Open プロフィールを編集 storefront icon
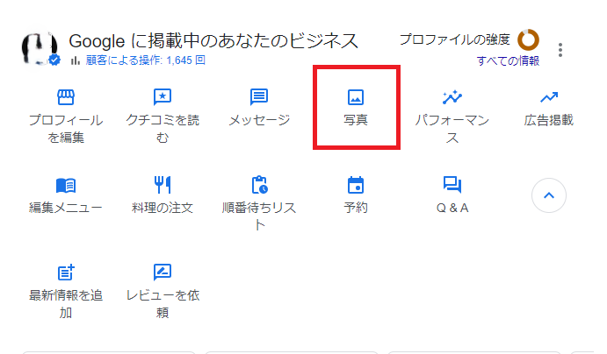The image size is (607, 354). pyautogui.click(x=66, y=97)
